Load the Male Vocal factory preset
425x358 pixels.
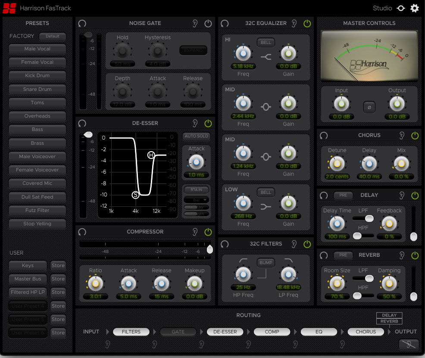point(37,49)
